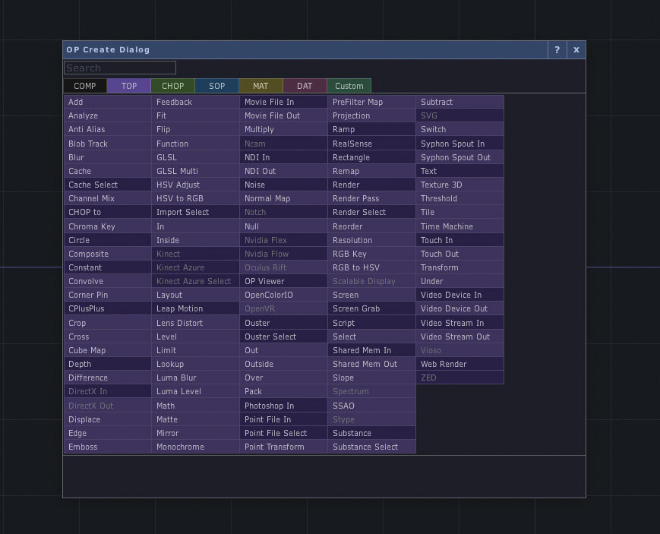Image resolution: width=660 pixels, height=534 pixels.
Task: Add a Chroma Key operator
Action: tap(107, 226)
